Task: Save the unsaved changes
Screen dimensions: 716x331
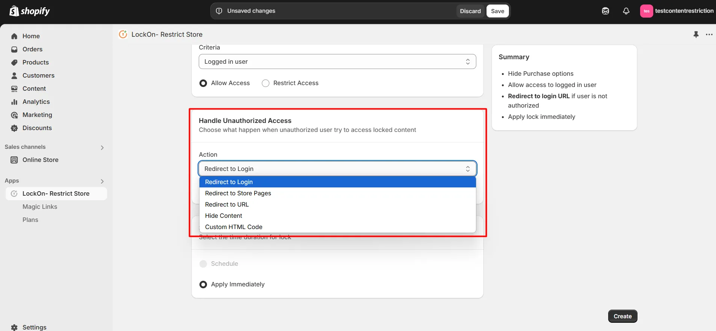Action: 497,11
